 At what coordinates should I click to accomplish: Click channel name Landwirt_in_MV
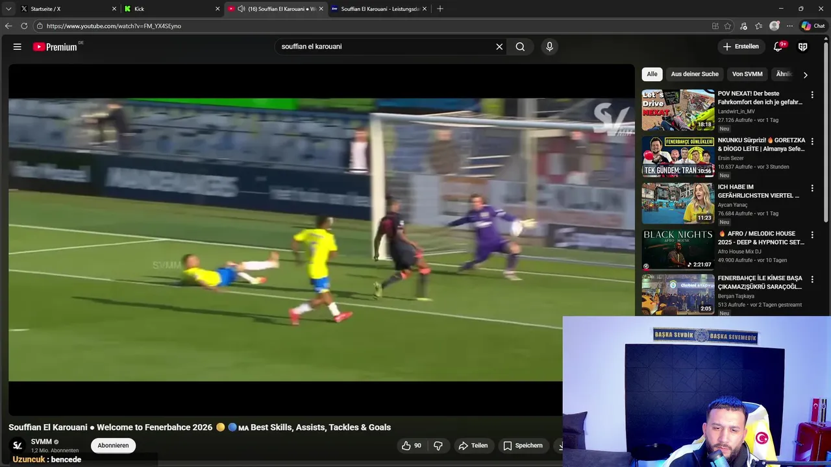tap(736, 112)
